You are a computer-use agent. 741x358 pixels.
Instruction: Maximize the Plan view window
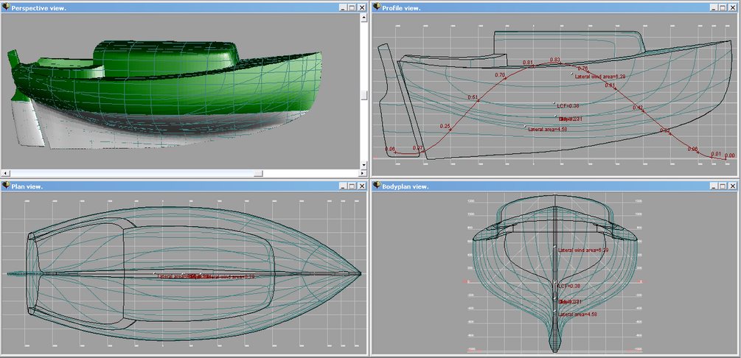[352, 186]
